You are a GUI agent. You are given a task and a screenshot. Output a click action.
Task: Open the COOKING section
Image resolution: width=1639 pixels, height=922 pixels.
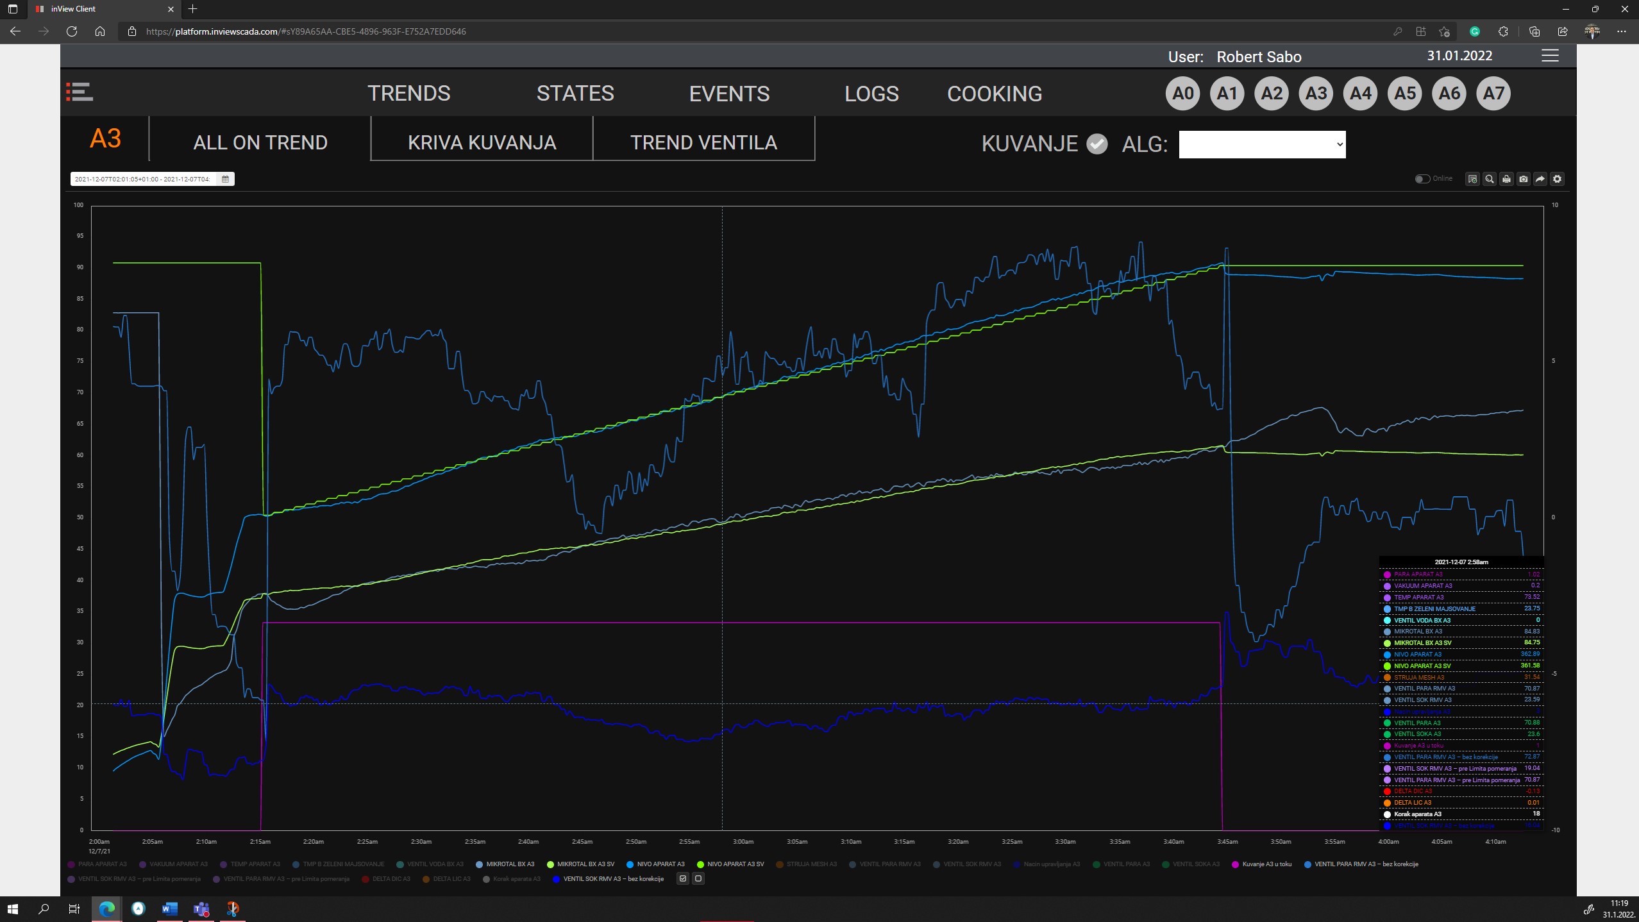[995, 93]
